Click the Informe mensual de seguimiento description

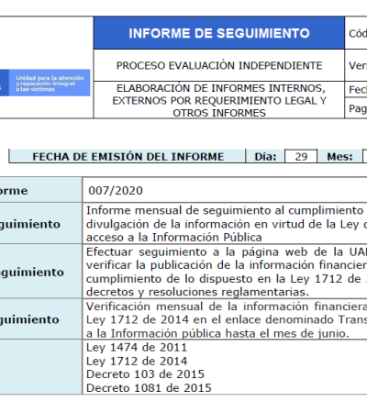tap(227, 224)
